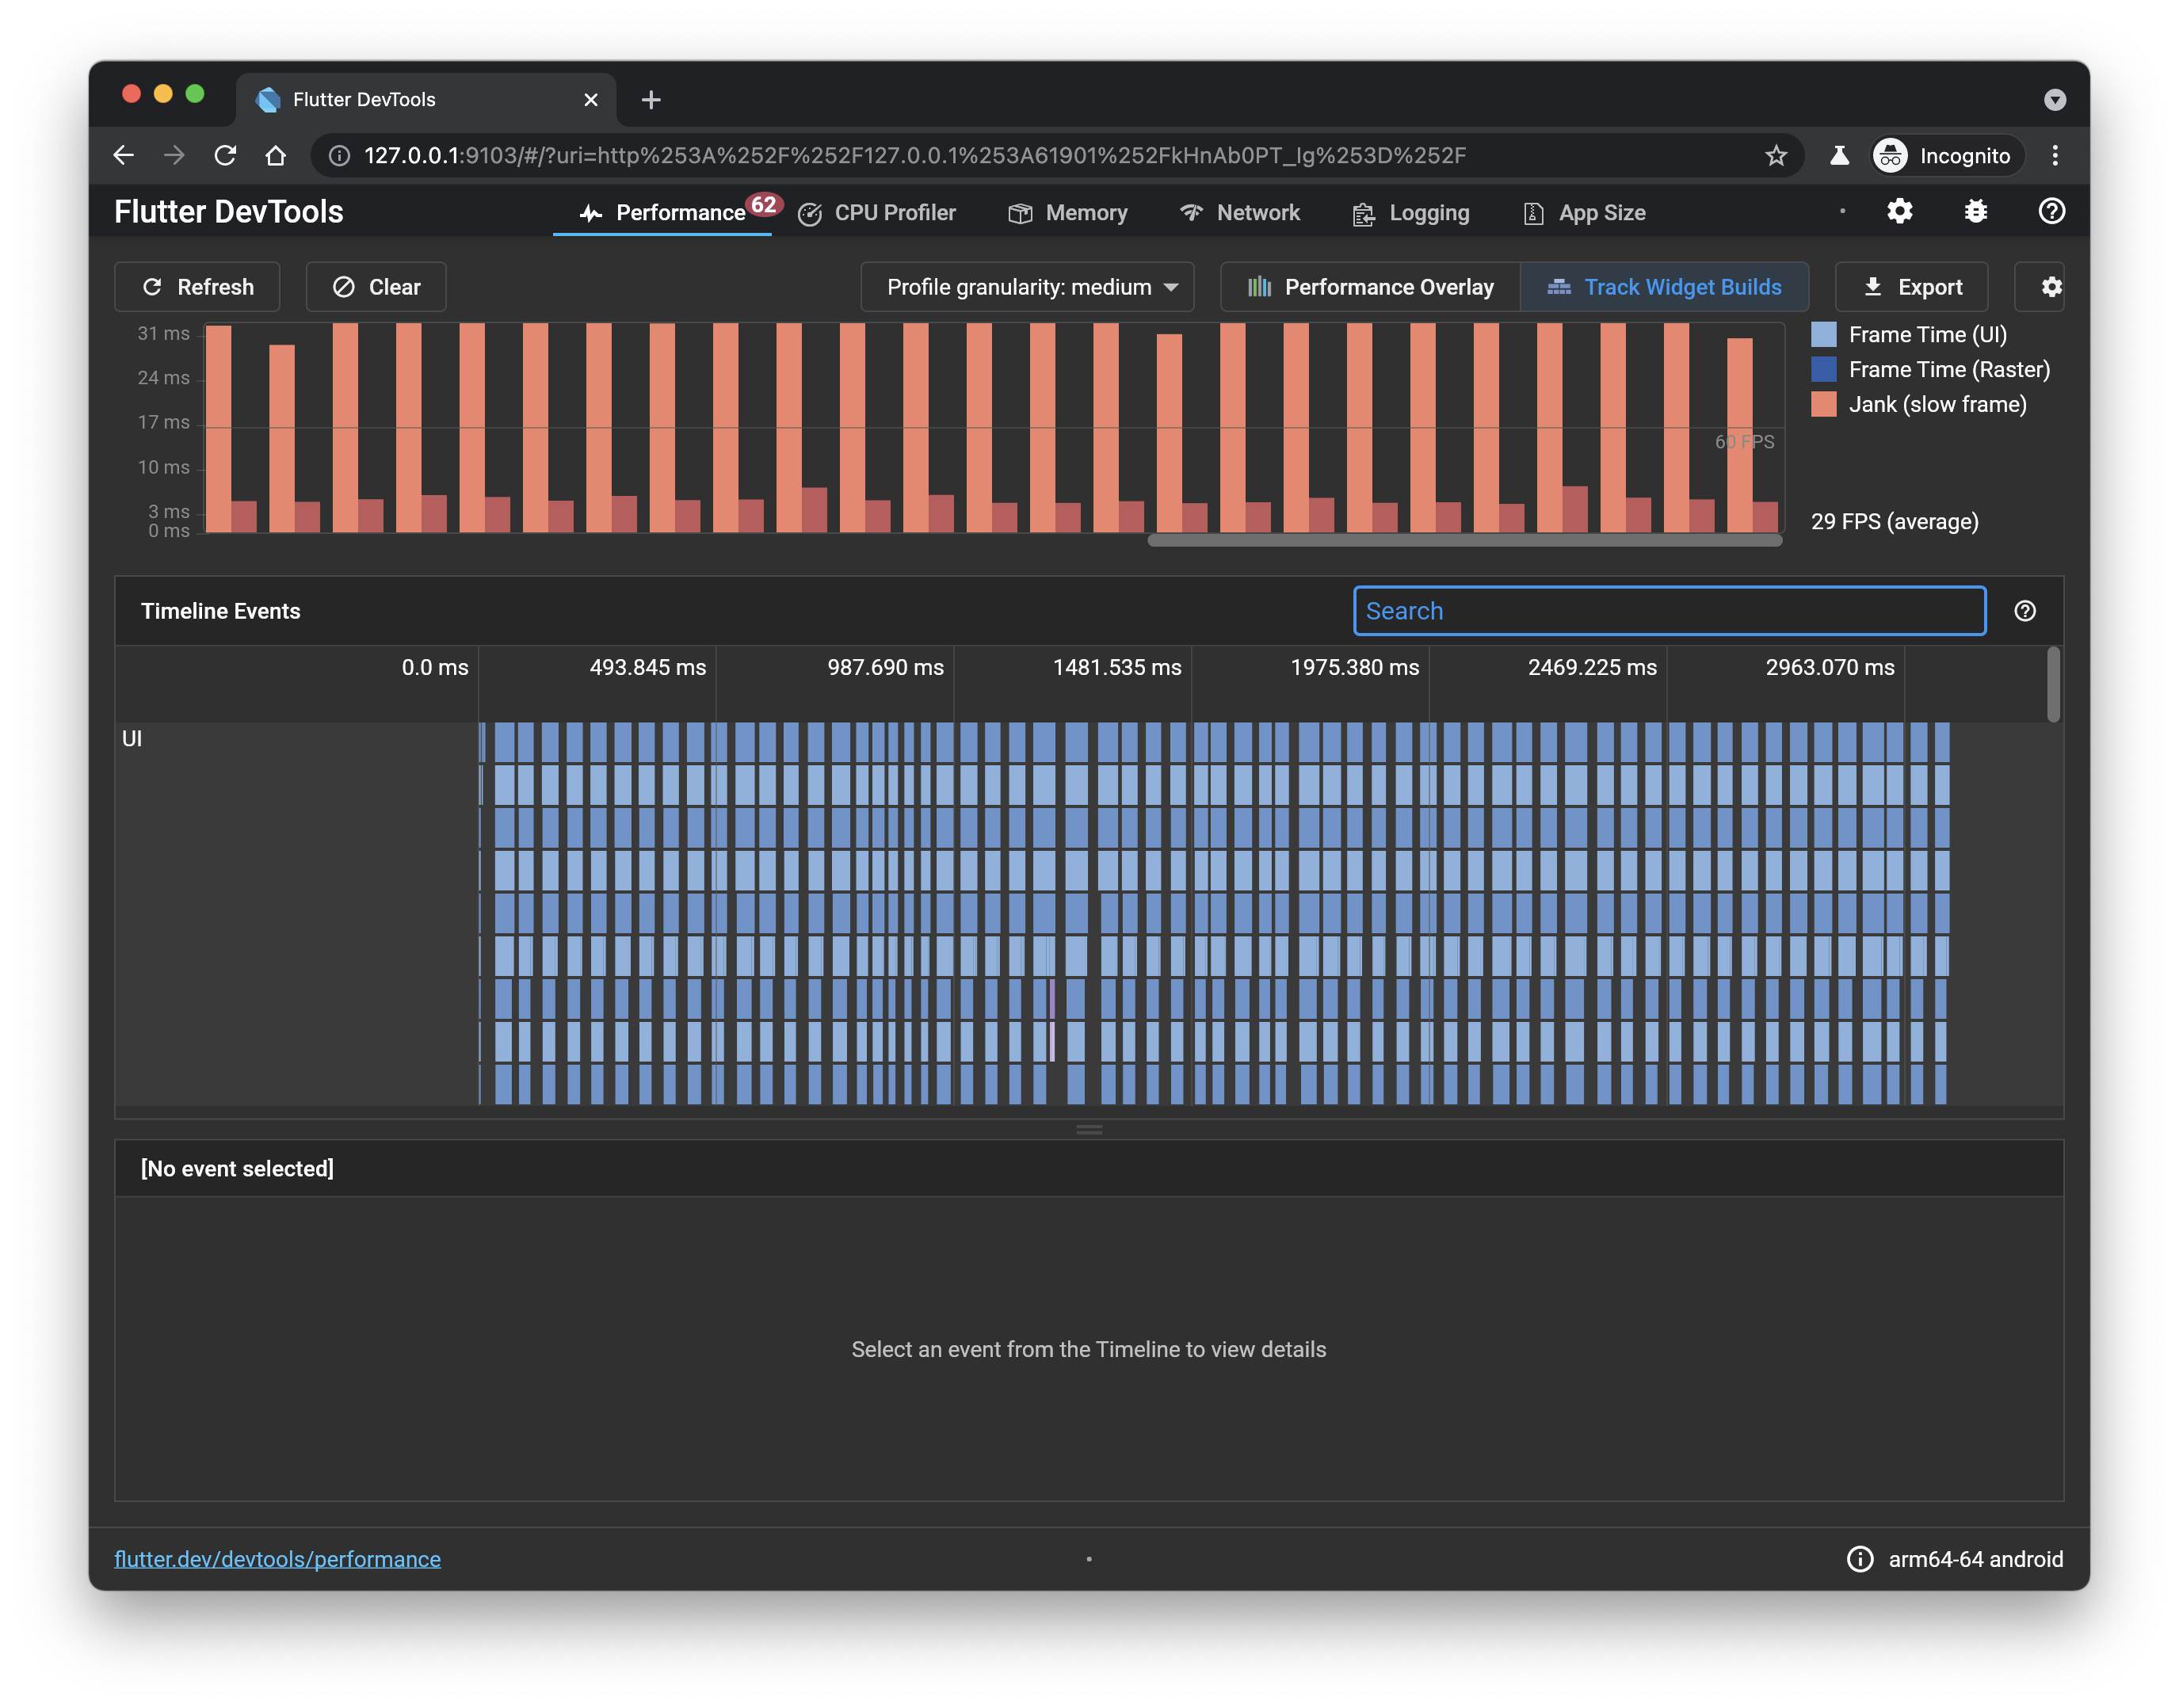This screenshot has width=2179, height=1708.
Task: Select the Memory tab icon
Action: (1020, 212)
